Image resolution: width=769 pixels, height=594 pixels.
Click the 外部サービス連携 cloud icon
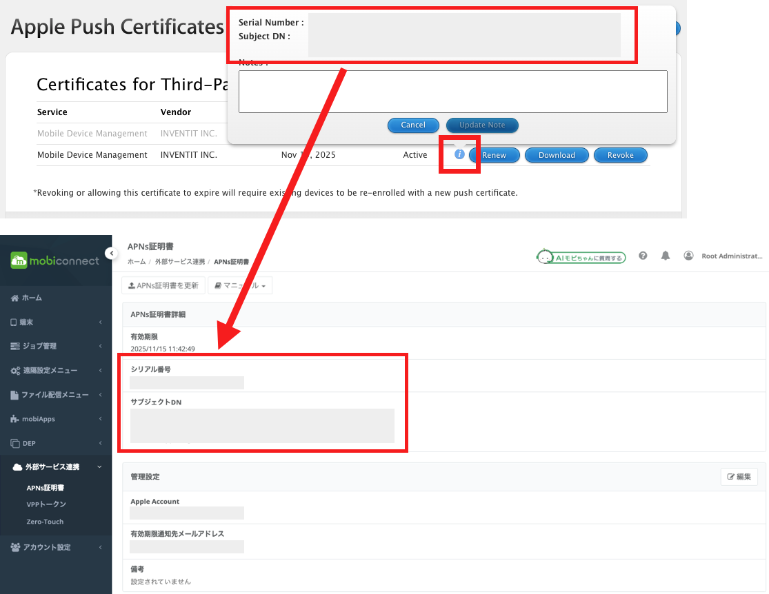tap(17, 467)
